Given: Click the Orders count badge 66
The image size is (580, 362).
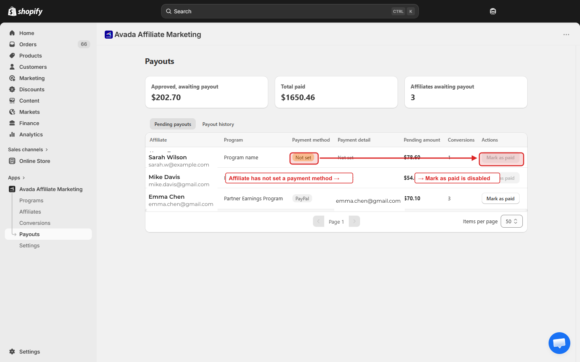Looking at the screenshot, I should (84, 44).
